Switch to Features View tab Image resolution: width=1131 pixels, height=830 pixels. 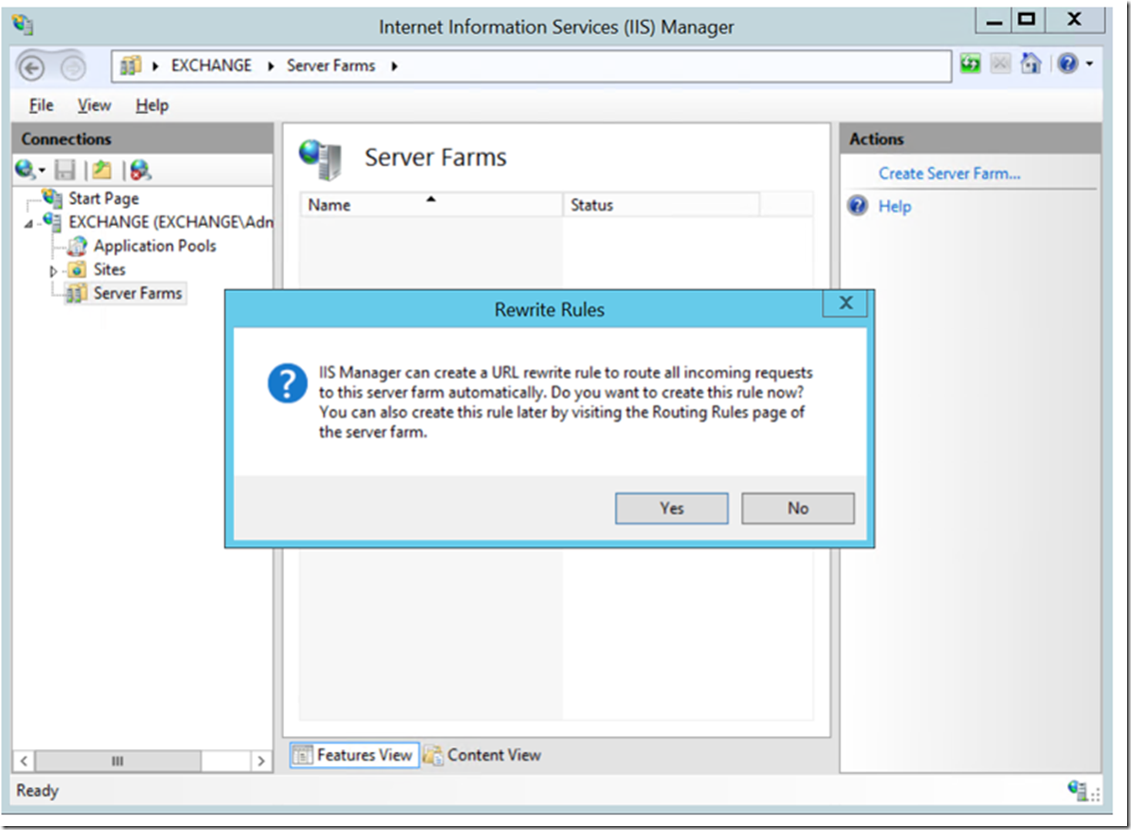pos(354,755)
